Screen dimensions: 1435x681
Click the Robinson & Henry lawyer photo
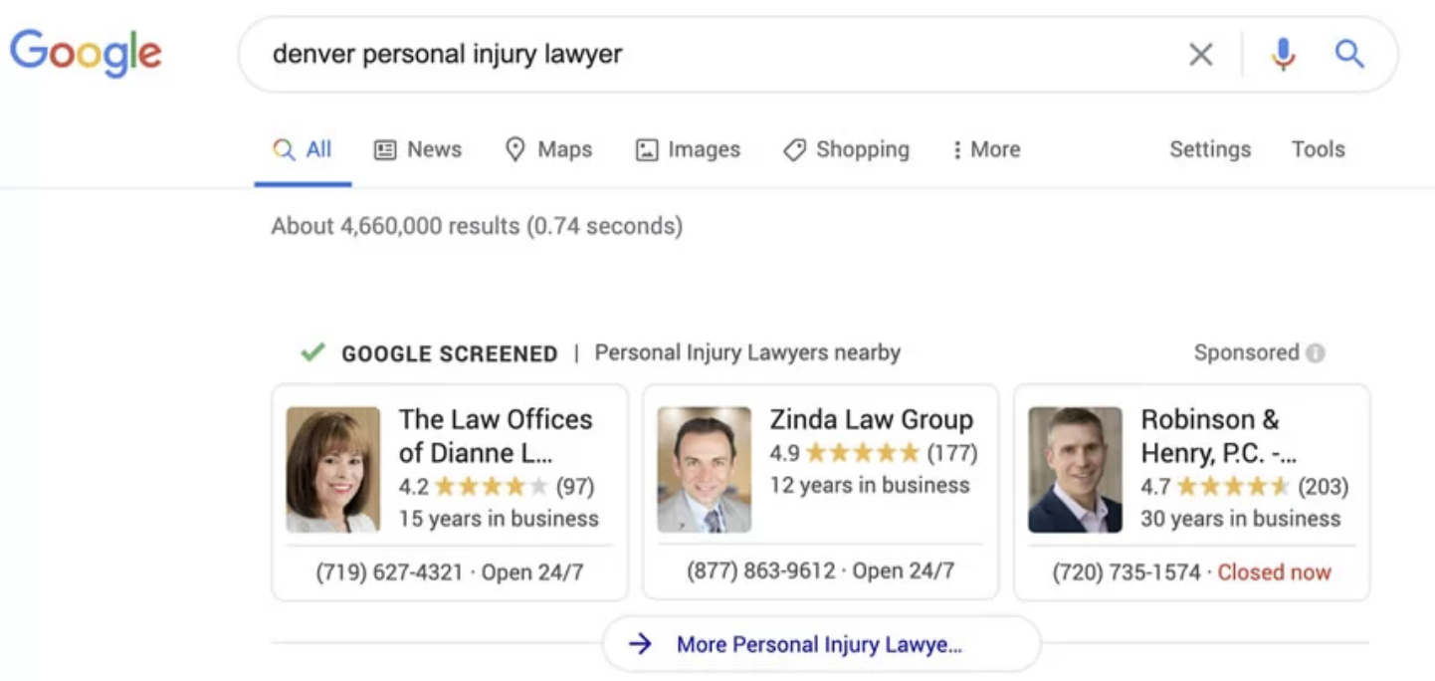coord(1075,469)
